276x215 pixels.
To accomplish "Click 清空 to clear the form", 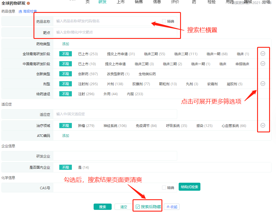I will [x=124, y=207].
